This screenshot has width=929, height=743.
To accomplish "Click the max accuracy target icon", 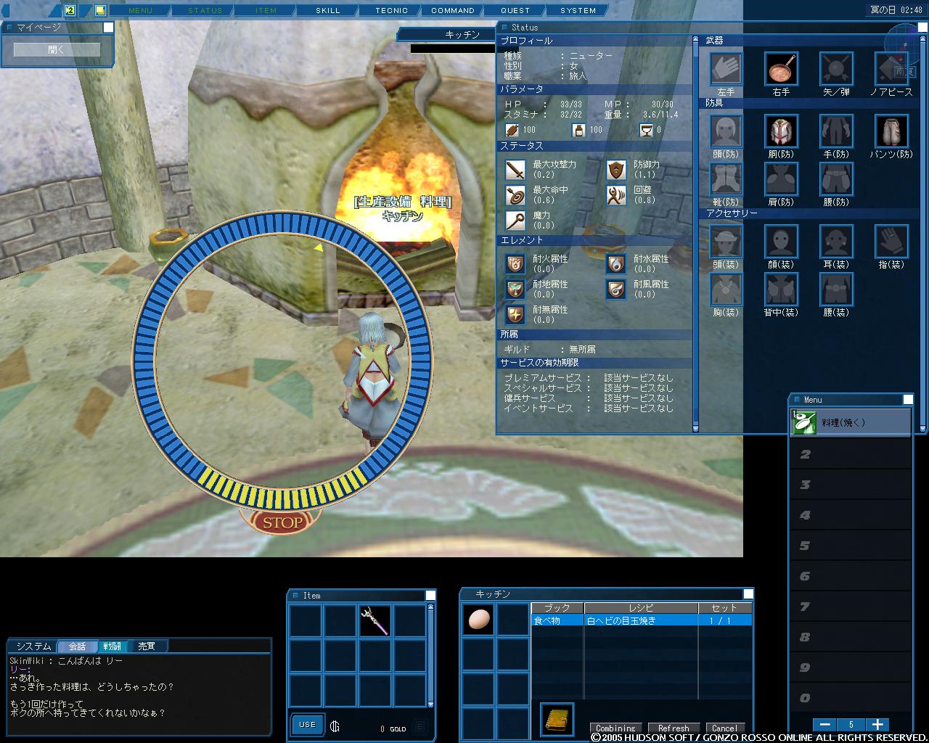I will [x=515, y=195].
